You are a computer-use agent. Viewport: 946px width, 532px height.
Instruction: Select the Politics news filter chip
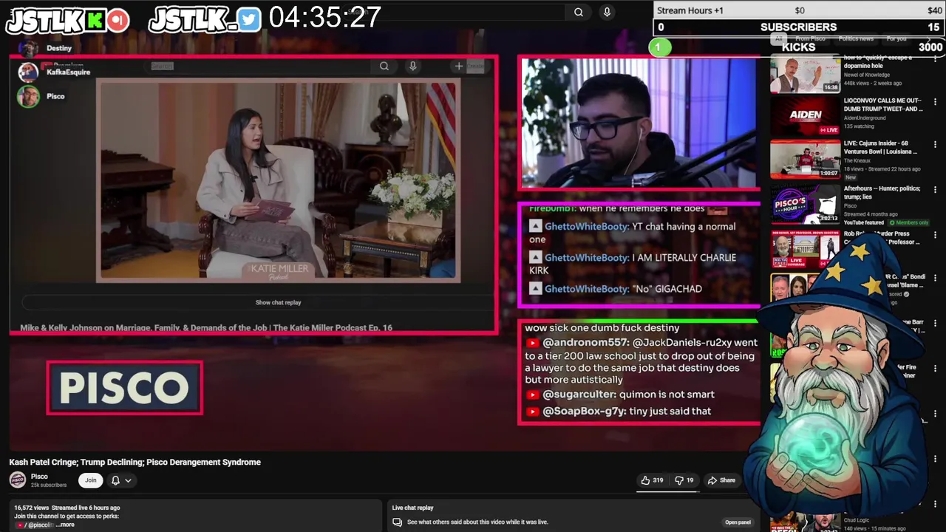[856, 38]
